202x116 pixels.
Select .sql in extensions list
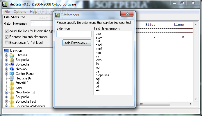(x=97, y=79)
